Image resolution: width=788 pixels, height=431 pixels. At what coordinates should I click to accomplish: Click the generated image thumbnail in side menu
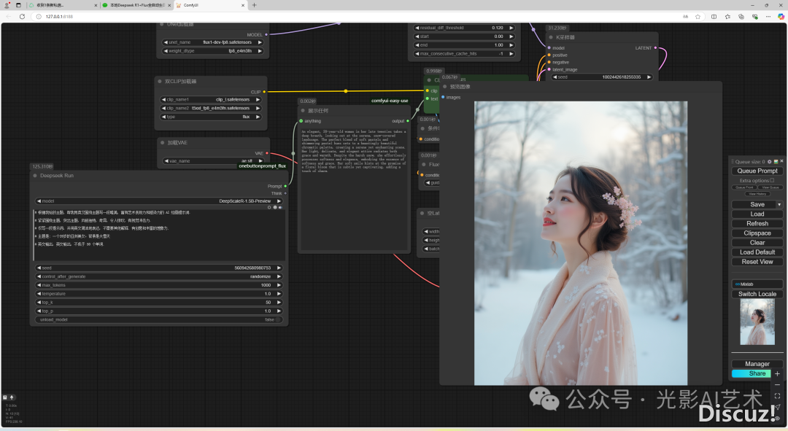tap(757, 322)
